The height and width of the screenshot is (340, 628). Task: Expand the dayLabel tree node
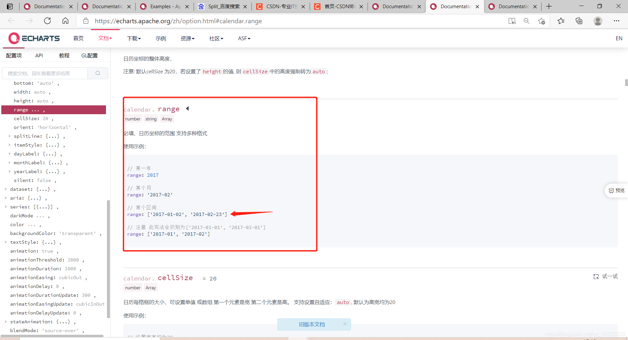tap(9, 154)
